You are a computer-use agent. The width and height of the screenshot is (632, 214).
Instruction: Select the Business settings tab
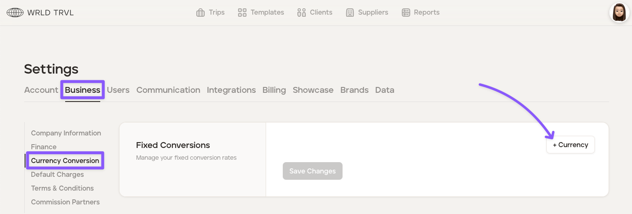point(82,90)
